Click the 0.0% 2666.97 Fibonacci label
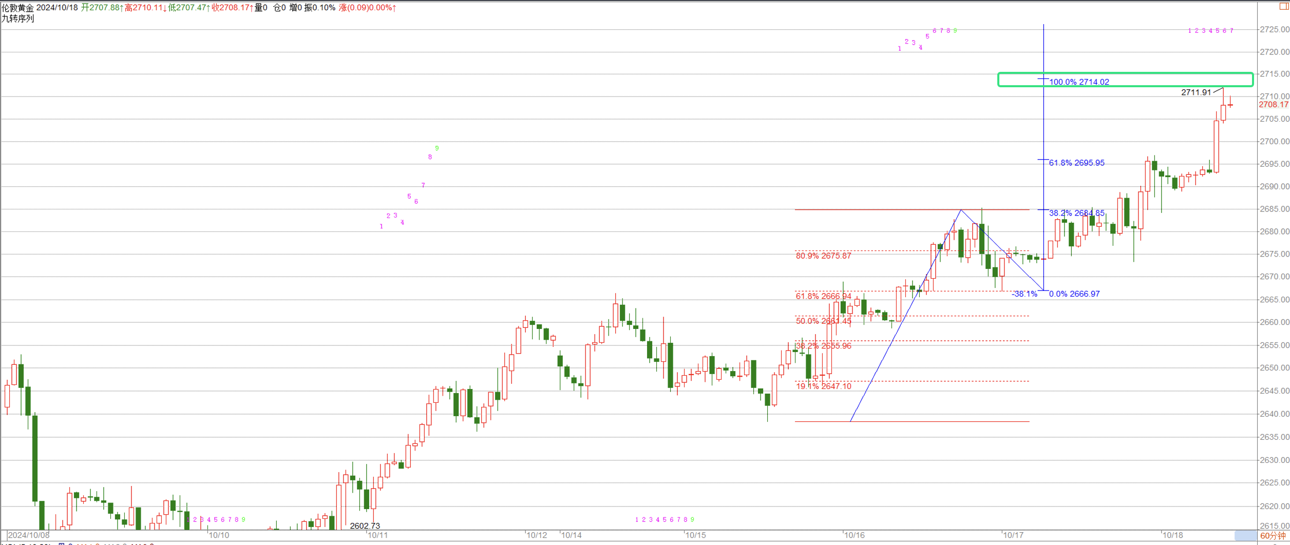This screenshot has width=1290, height=545. [1074, 294]
